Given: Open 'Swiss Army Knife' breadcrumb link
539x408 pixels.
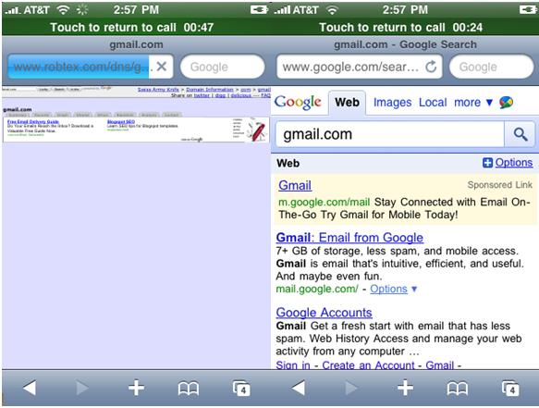Looking at the screenshot, I should 158,90.
